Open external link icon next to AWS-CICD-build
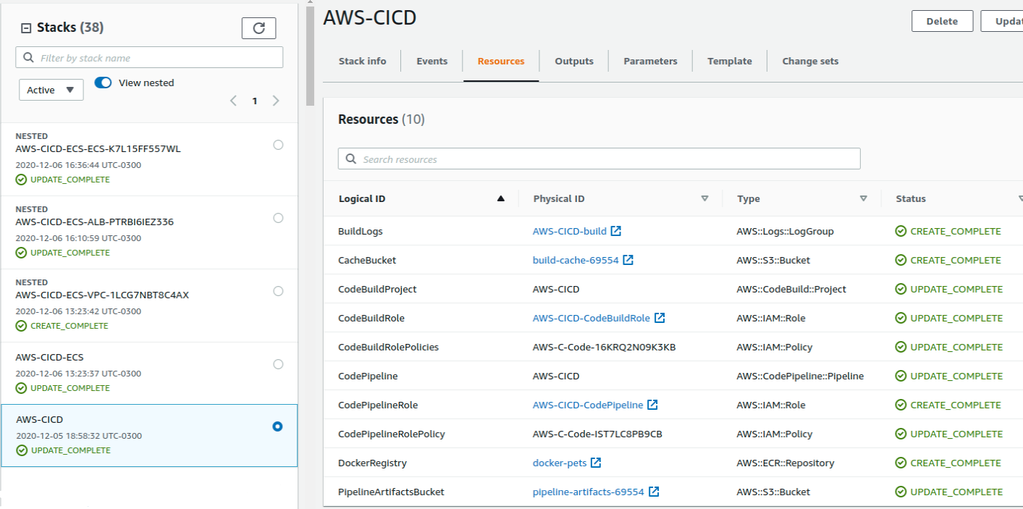The image size is (1023, 509). click(x=616, y=231)
